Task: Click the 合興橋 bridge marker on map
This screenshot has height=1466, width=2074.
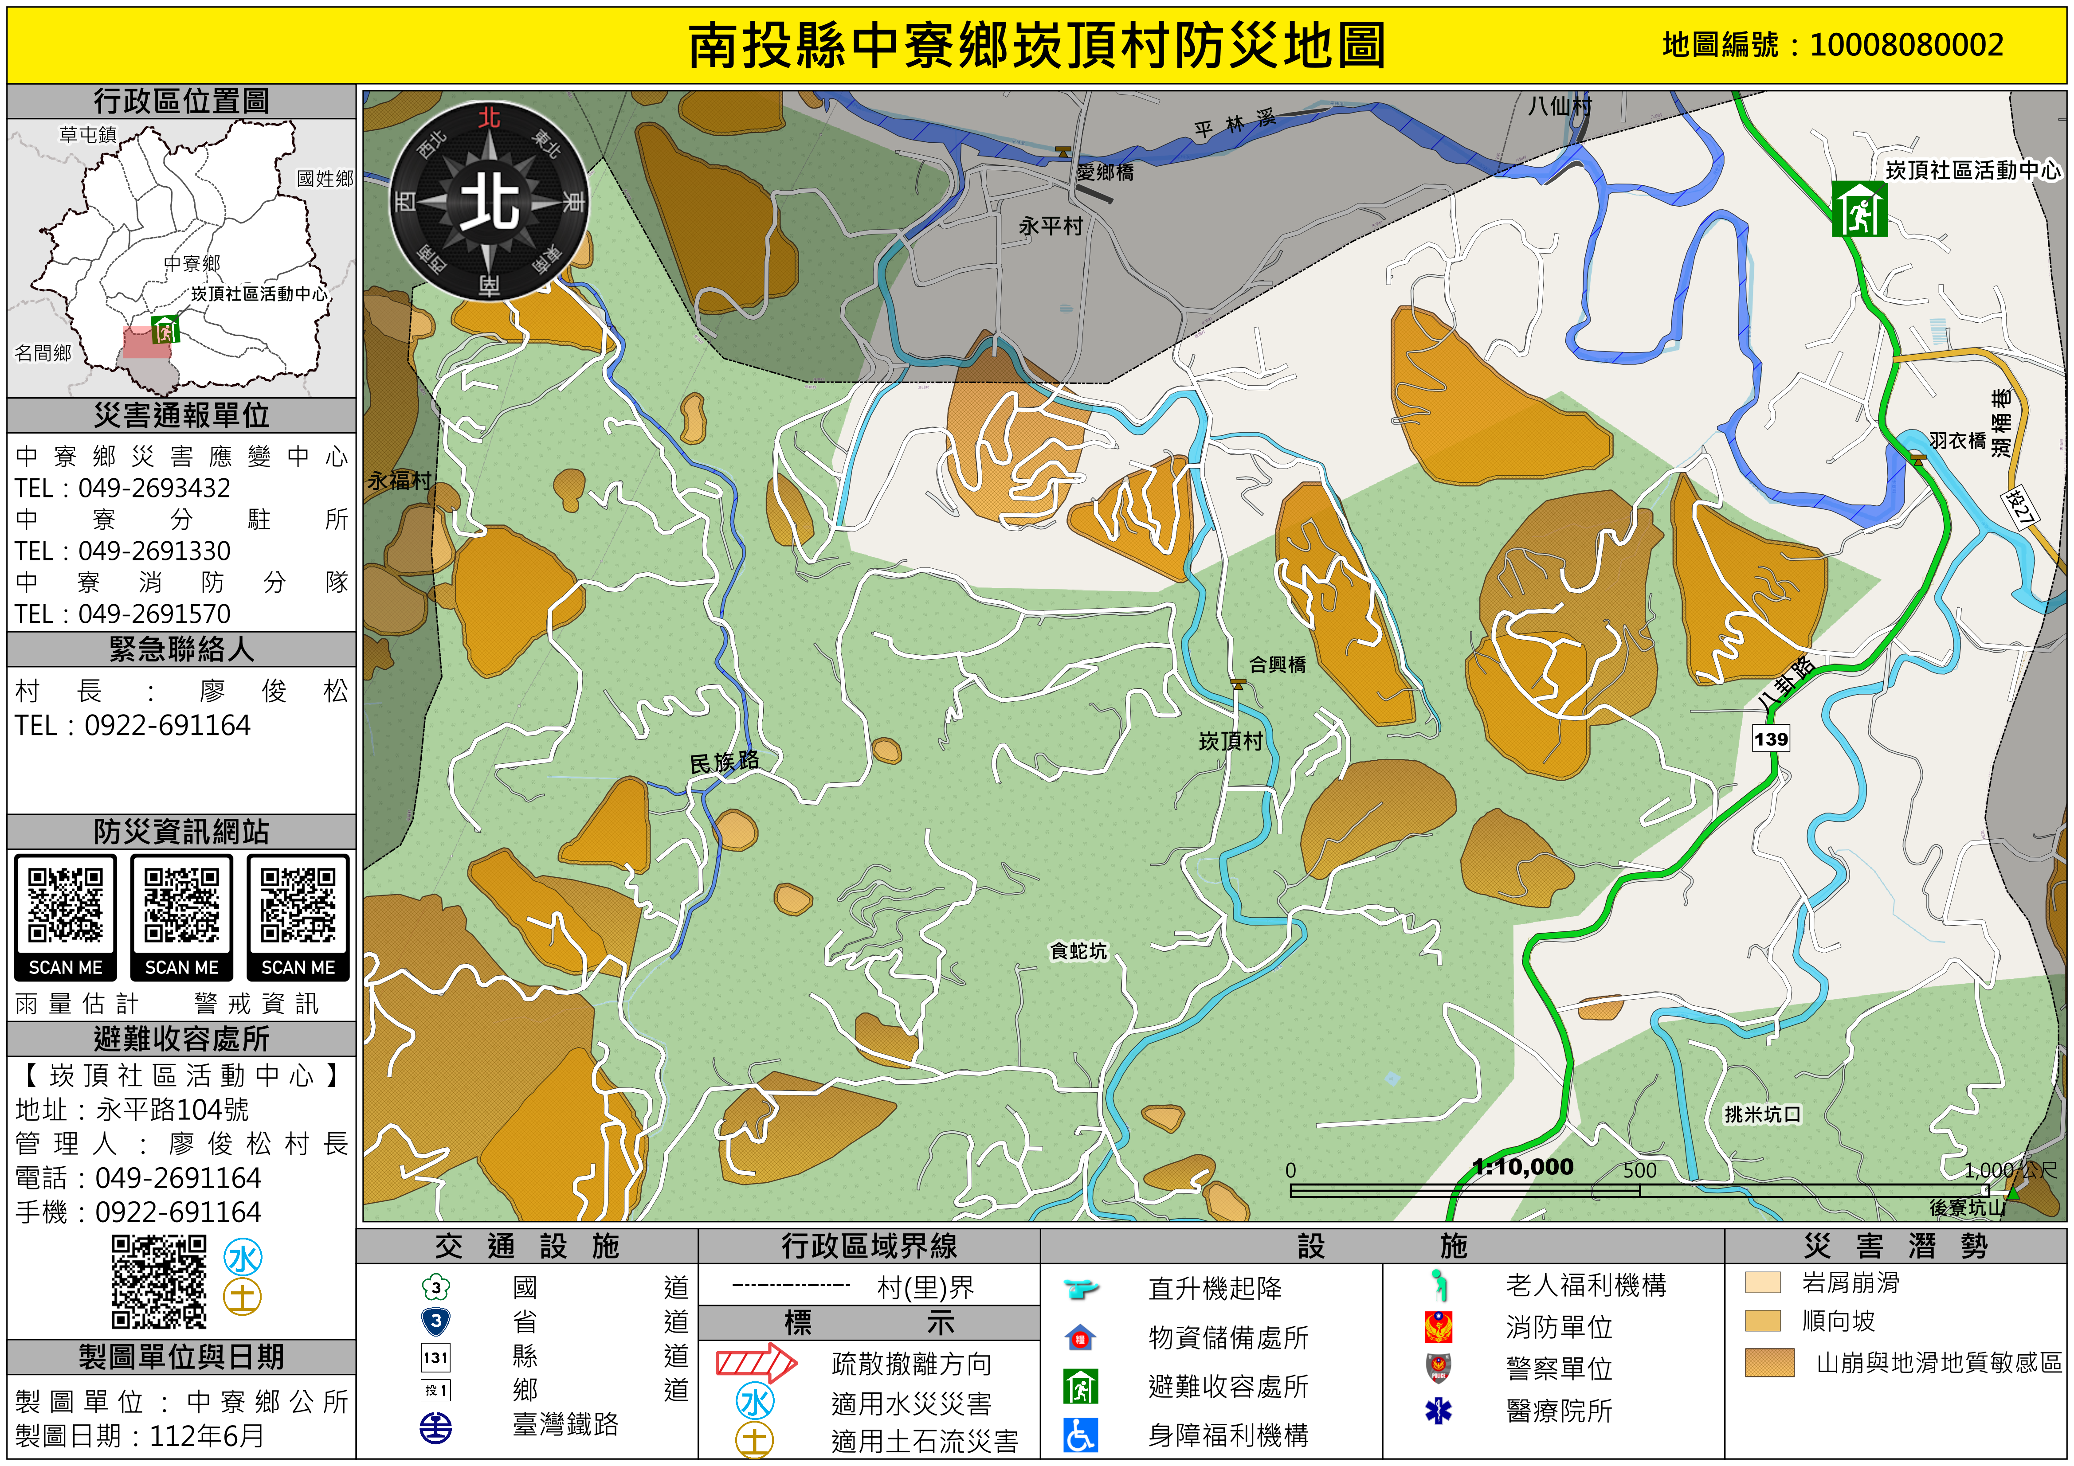Action: 1239,684
